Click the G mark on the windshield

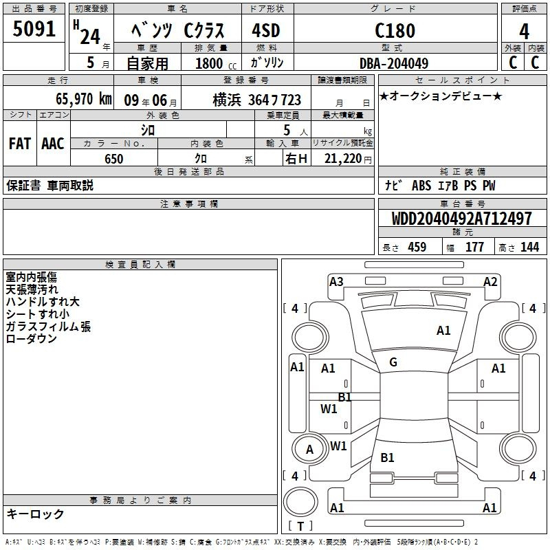(x=393, y=362)
